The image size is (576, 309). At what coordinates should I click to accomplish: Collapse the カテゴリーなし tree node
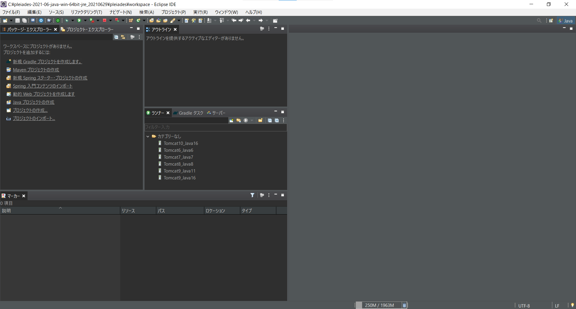tap(148, 136)
